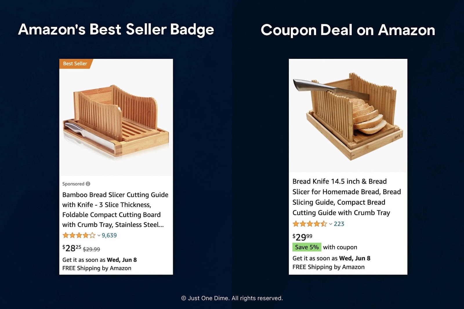This screenshot has height=309, width=464.
Task: Click the Sponsored label text
Action: pyautogui.click(x=73, y=184)
